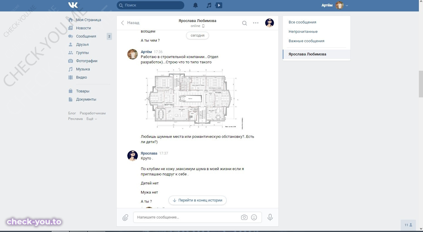Open the Разработчикам footer link
Image resolution: width=423 pixels, height=232 pixels.
pos(93,113)
